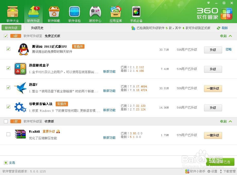Click the 最新：5.1.0.0 version for WinRAR
The height and width of the screenshot is (175, 237).
tap(131, 137)
